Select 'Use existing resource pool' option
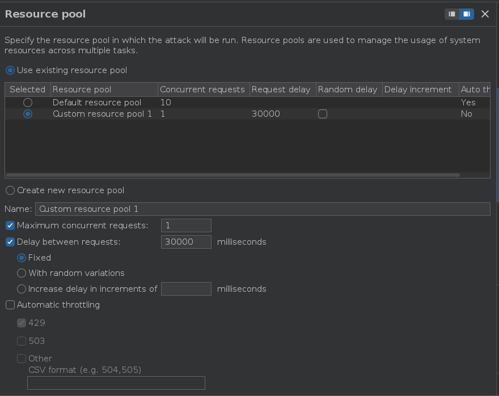 coord(10,70)
